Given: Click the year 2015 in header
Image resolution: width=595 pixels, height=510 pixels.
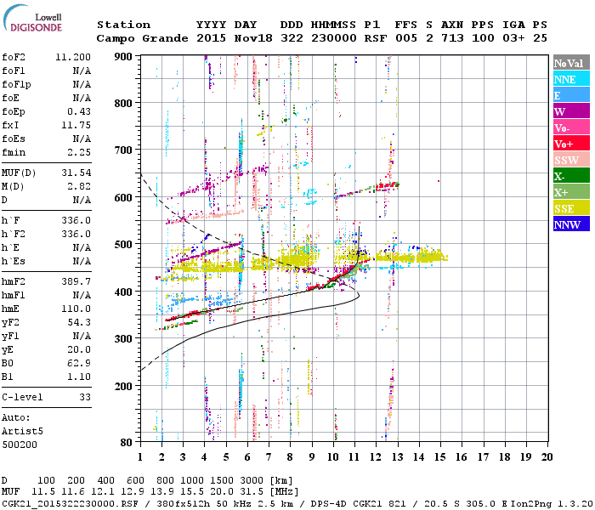Looking at the screenshot, I should [211, 38].
